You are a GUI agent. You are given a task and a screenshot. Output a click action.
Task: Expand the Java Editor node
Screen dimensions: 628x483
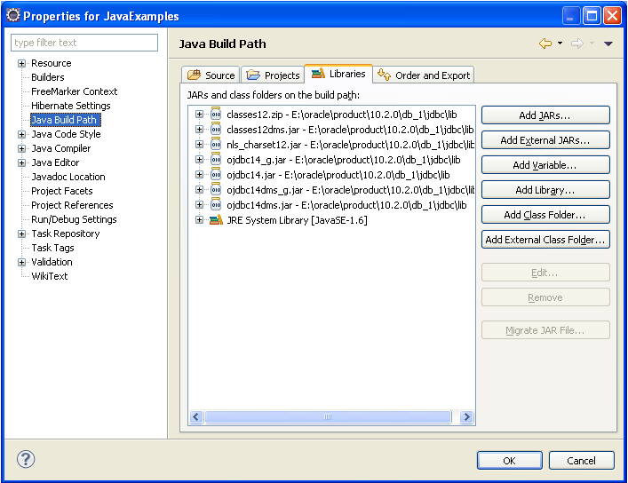point(21,162)
